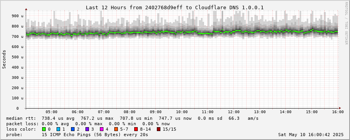This screenshot has width=350, height=140.
Task: Click the 900 u y-axis label
Action: [18, 16]
